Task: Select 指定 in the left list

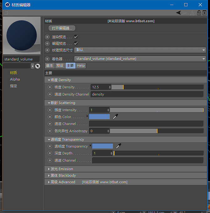Action: tap(13, 86)
